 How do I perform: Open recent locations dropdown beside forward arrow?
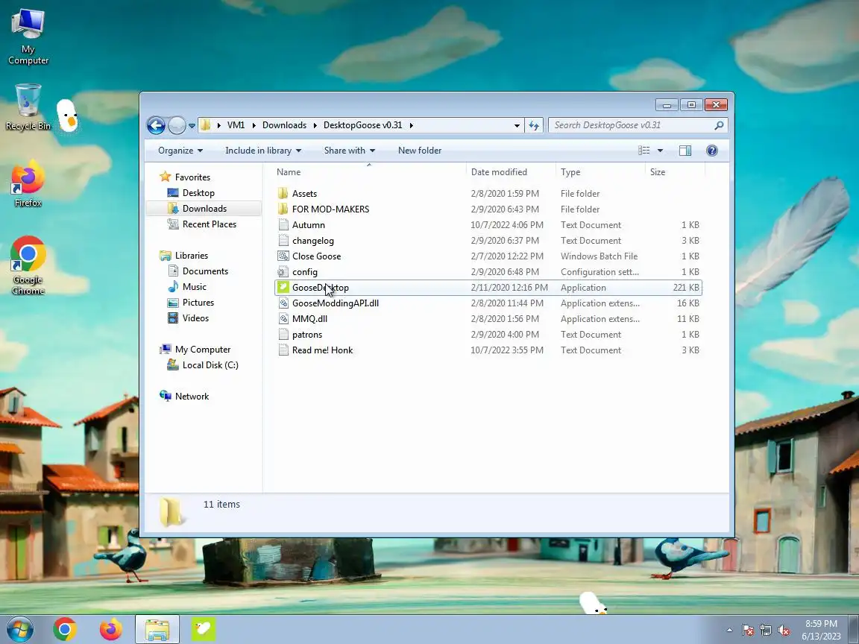(x=192, y=126)
